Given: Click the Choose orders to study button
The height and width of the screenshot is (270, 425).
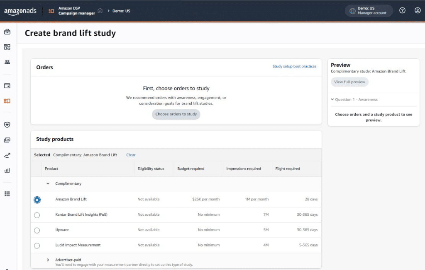Looking at the screenshot, I should tap(176, 114).
